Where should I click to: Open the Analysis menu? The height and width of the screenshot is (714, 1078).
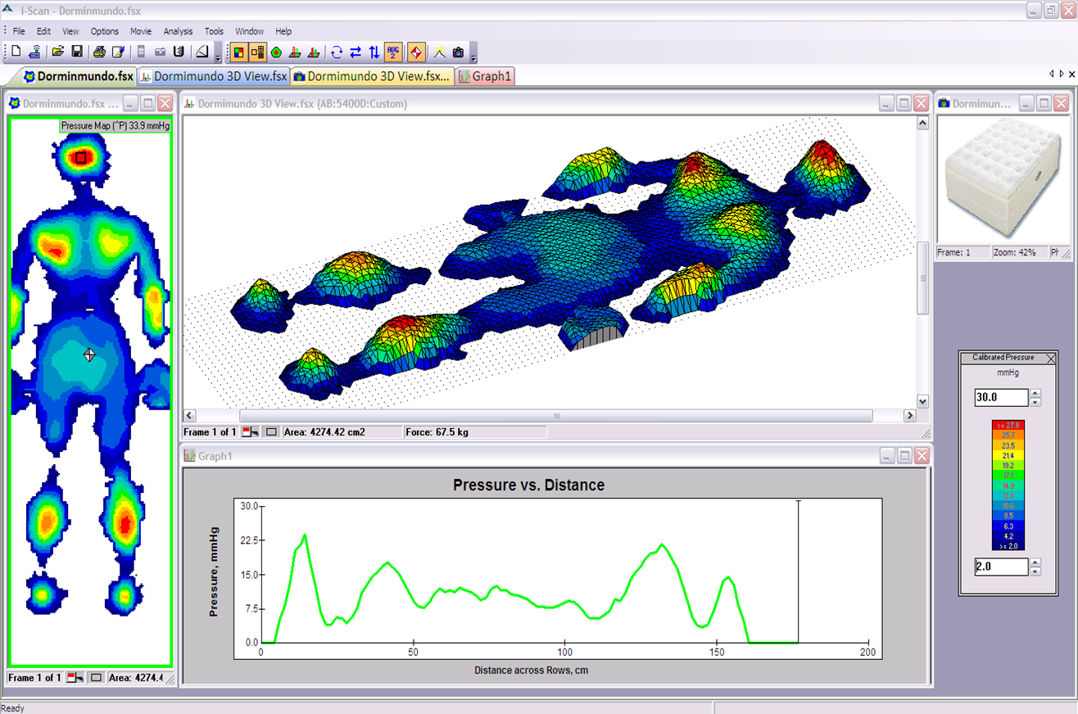tap(178, 31)
